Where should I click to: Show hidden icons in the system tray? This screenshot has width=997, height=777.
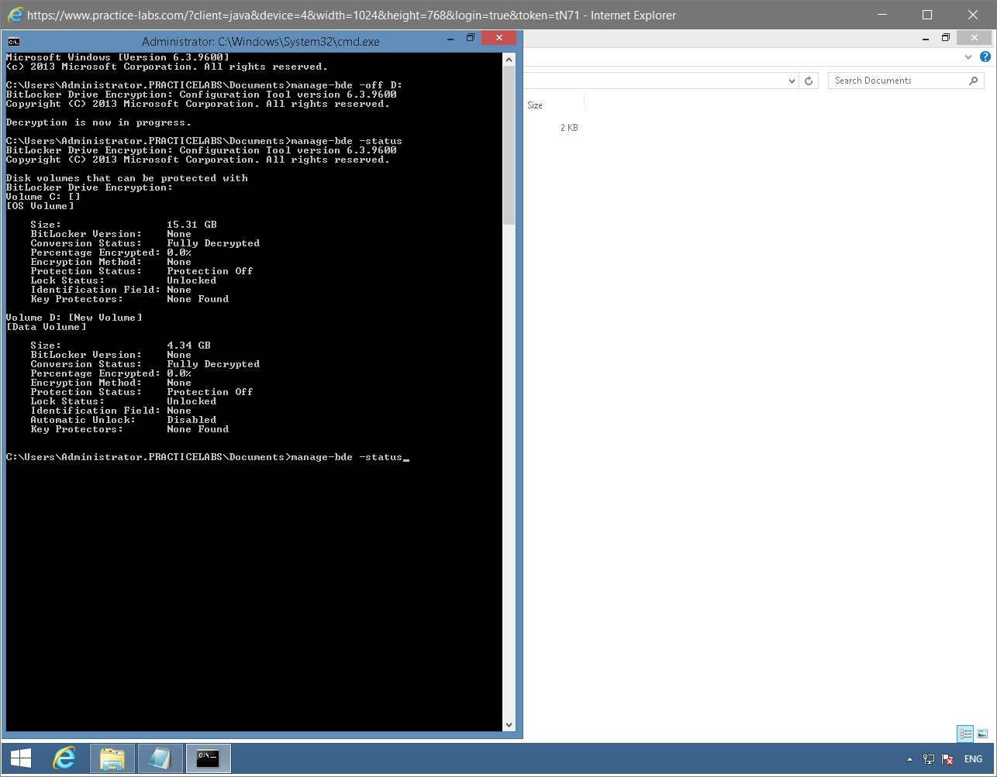[x=909, y=759]
